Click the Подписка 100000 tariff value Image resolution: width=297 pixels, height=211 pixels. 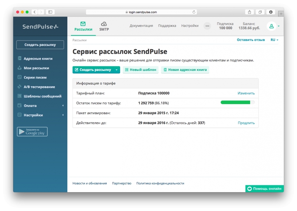154,93
